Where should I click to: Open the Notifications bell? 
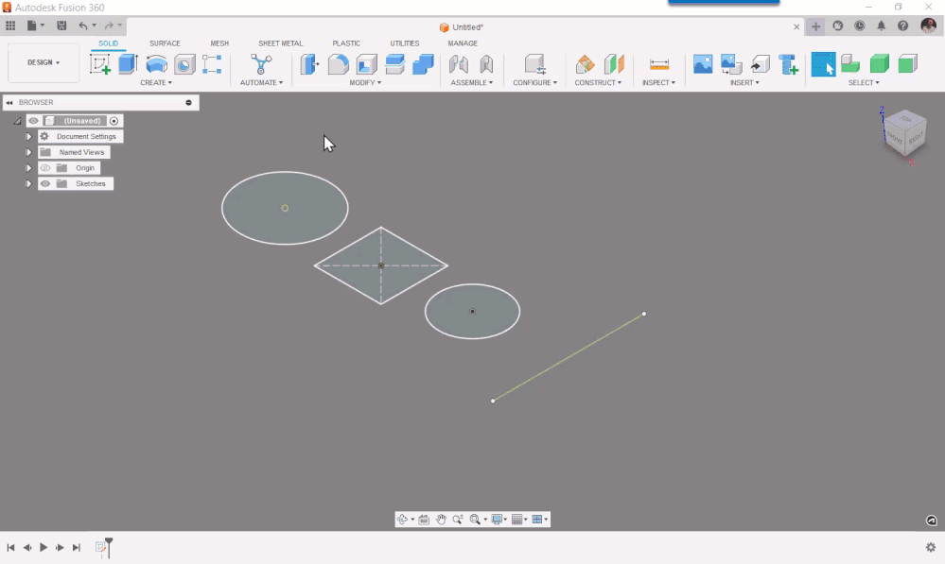click(881, 26)
